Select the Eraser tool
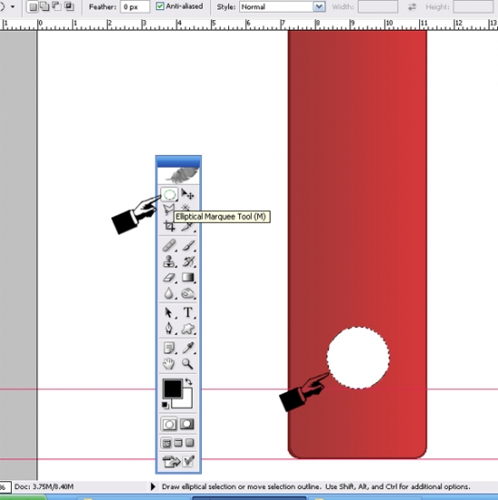This screenshot has width=498, height=500. click(169, 278)
